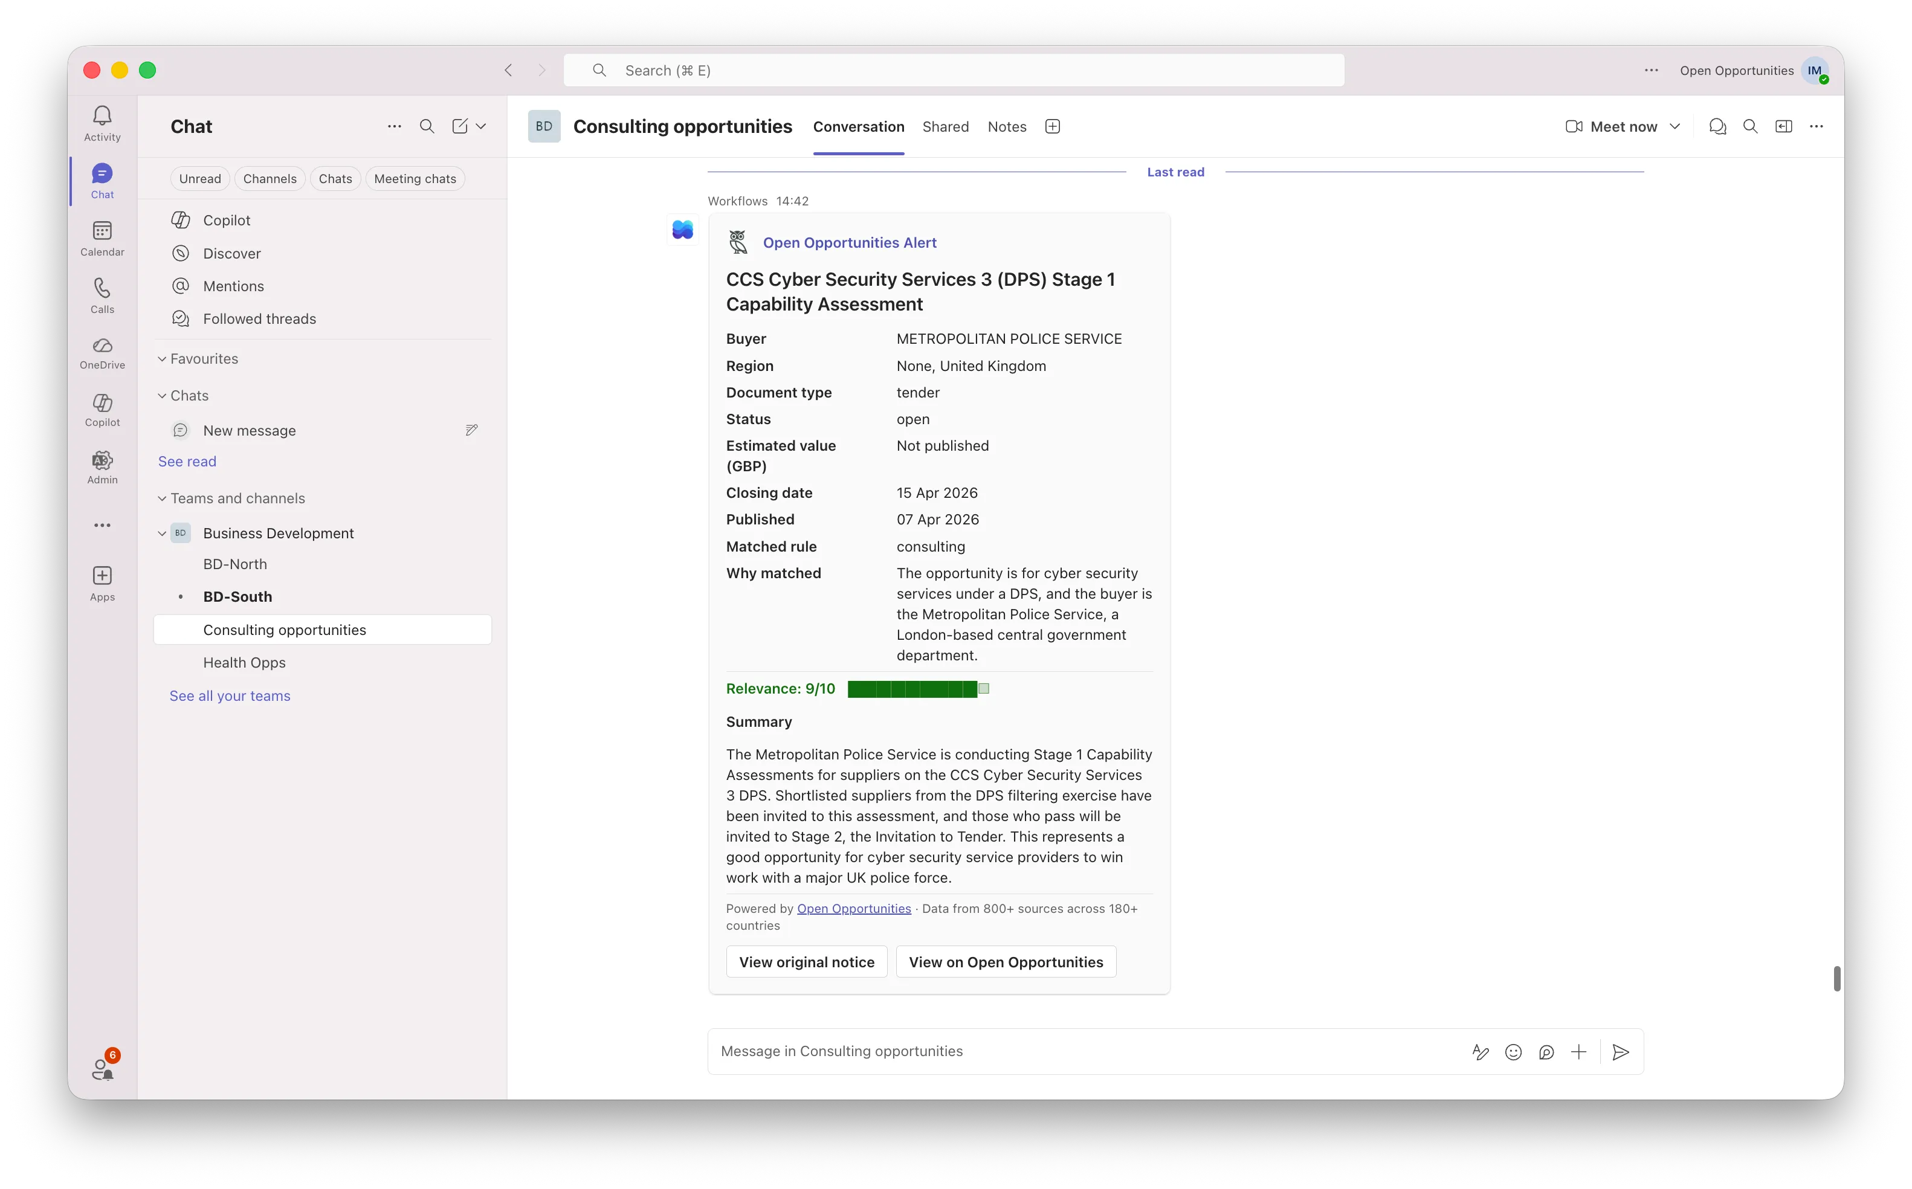
Task: Go forward with the history arrow
Action: tap(542, 70)
